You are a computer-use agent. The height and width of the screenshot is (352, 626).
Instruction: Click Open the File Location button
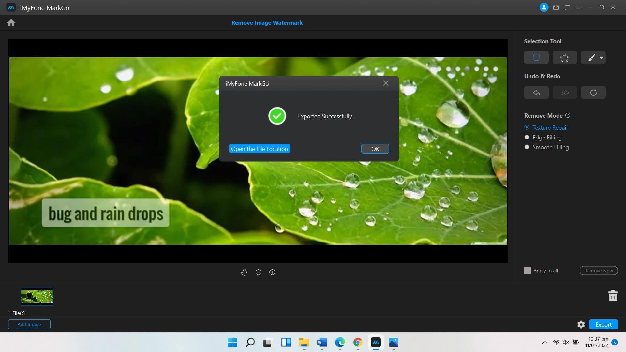click(x=260, y=149)
